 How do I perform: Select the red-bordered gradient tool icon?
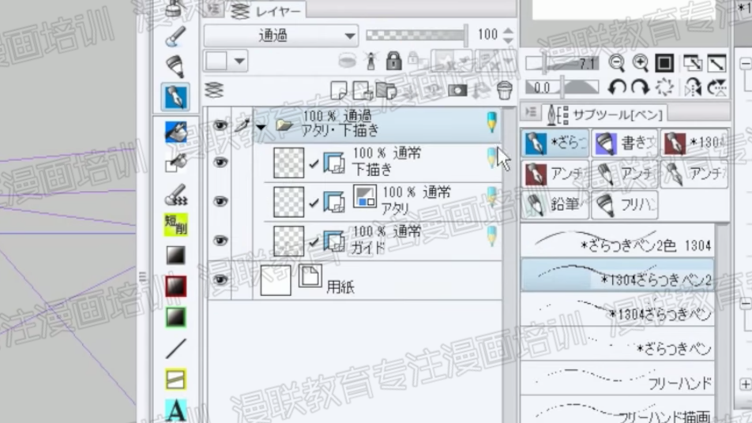pyautogui.click(x=175, y=286)
